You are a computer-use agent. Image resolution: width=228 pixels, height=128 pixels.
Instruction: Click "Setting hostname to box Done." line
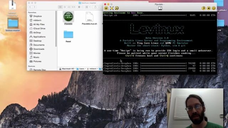pos(123,13)
